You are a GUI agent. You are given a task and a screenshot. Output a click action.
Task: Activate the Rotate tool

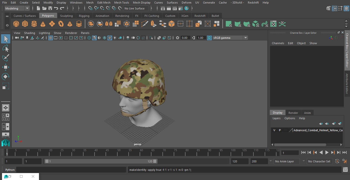tap(6, 77)
